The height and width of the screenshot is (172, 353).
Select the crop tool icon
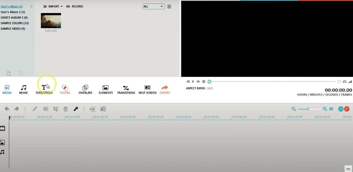coord(56,109)
